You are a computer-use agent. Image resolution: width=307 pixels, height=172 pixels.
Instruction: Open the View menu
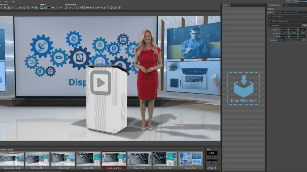click(6, 2)
